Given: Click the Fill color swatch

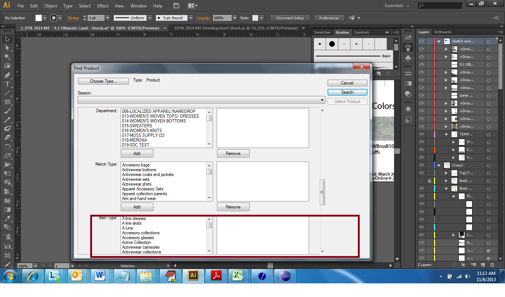Looking at the screenshot, I should tap(38, 18).
